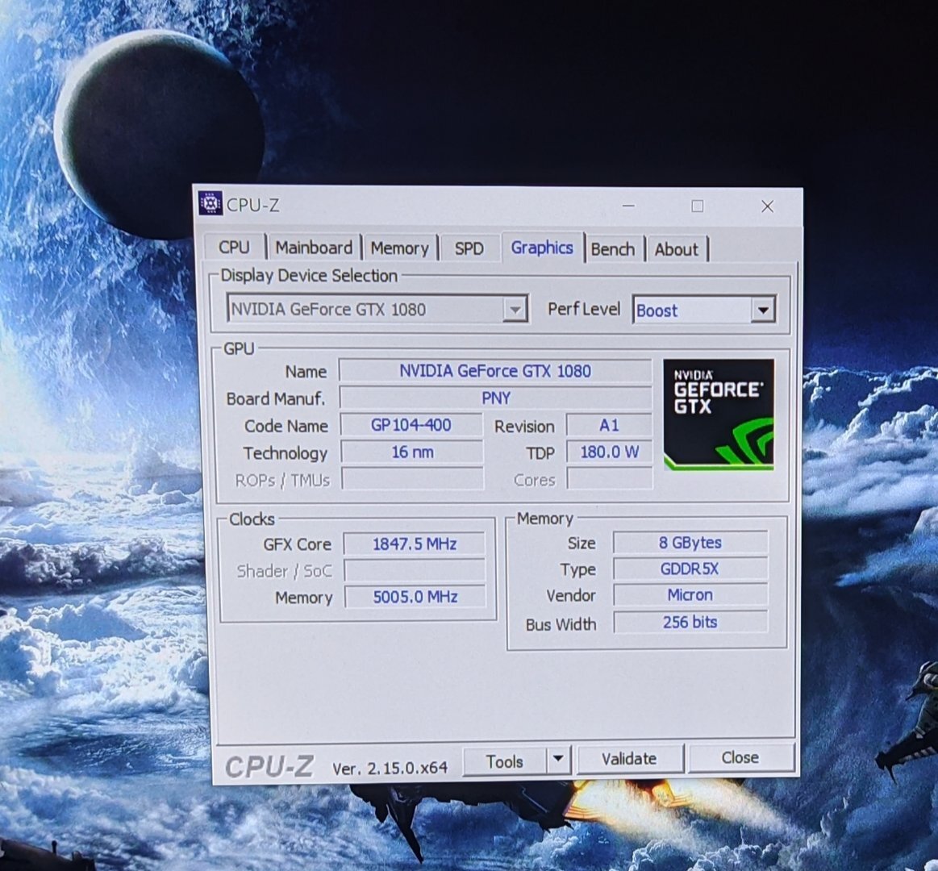Click the 5005.0 MHz memory clock value
This screenshot has height=871, width=938.
point(415,597)
